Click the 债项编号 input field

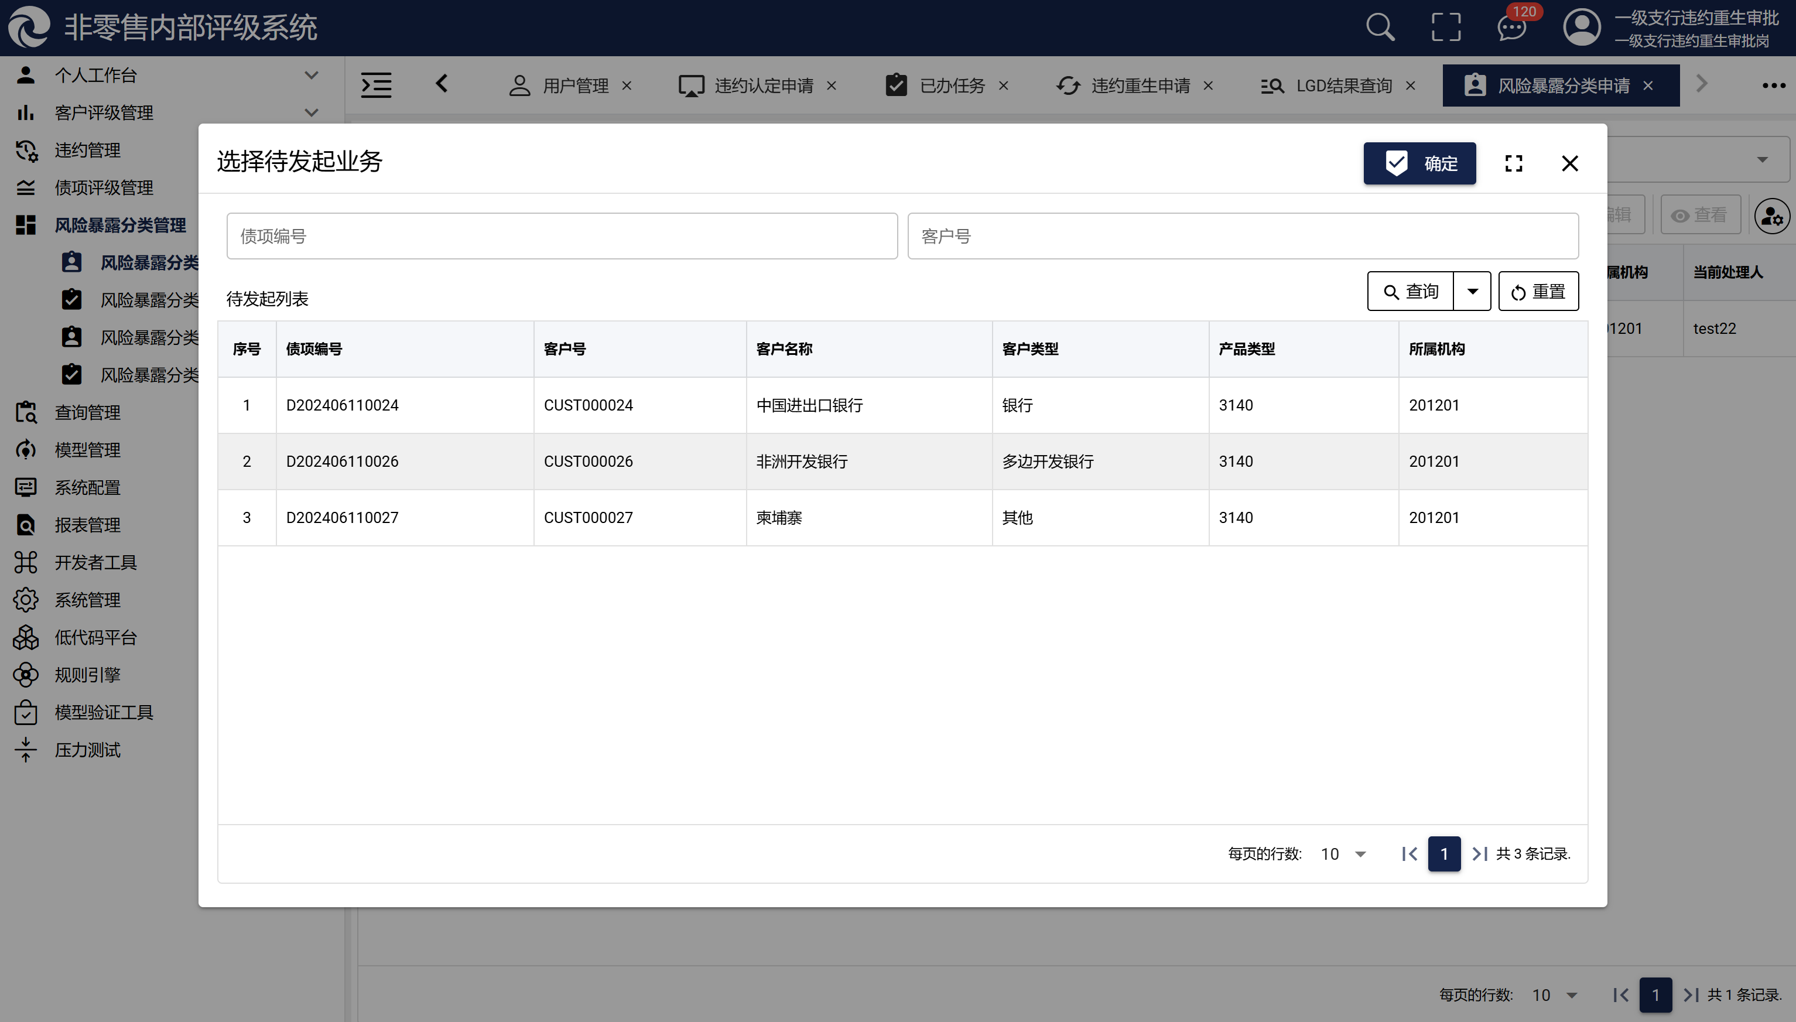pos(562,237)
